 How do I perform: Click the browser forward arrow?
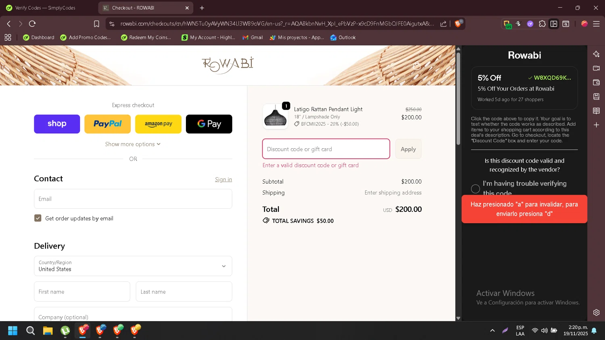(x=20, y=24)
